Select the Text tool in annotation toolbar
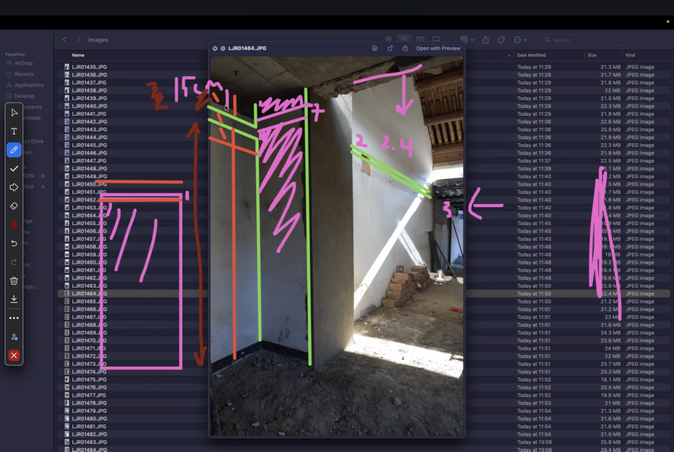This screenshot has height=452, width=674. [14, 132]
